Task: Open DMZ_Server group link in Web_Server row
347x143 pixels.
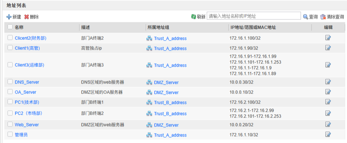Action: pyautogui.click(x=166, y=125)
